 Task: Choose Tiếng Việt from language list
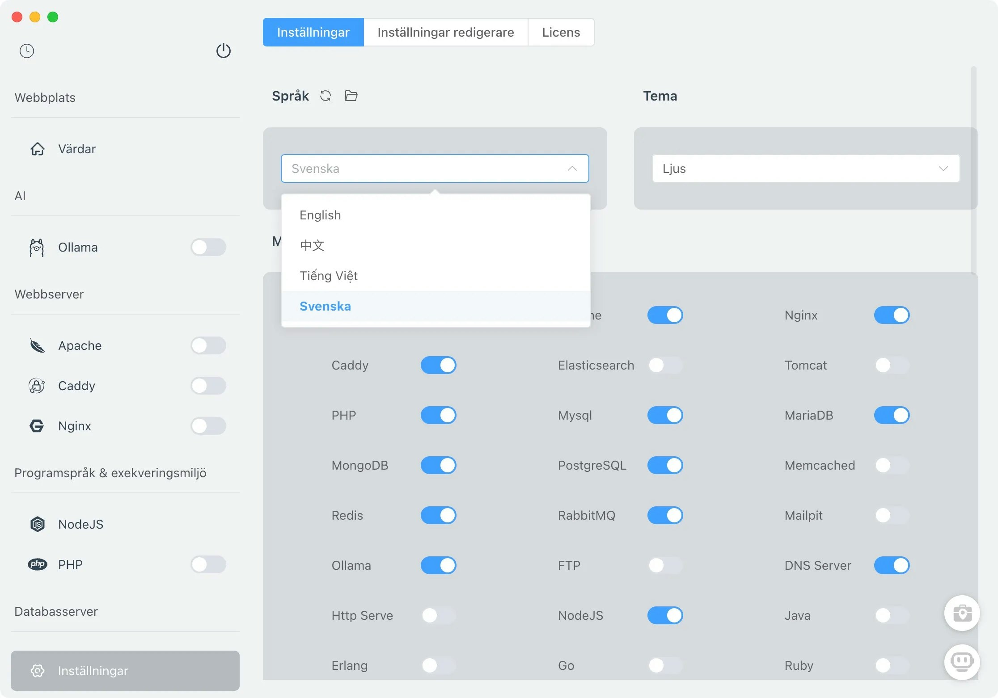(436, 276)
